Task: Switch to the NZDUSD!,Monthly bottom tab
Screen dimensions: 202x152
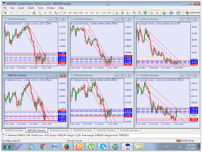Action: click(83, 130)
